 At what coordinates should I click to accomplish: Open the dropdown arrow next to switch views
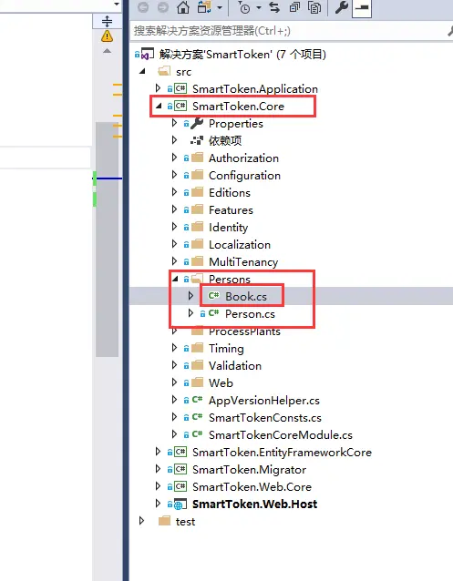click(x=220, y=8)
